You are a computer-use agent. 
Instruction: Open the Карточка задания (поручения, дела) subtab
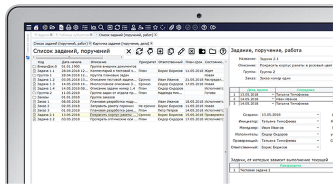point(121,44)
